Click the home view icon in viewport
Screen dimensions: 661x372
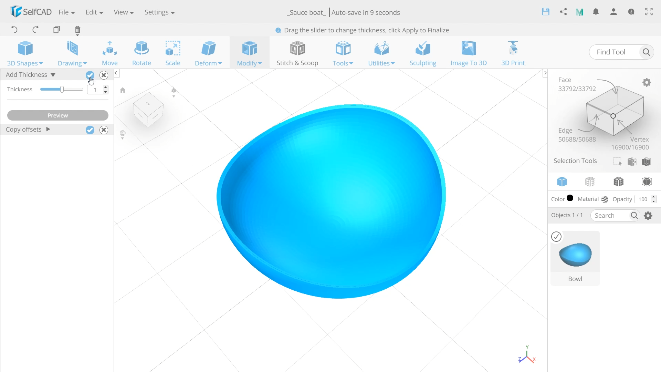click(123, 90)
